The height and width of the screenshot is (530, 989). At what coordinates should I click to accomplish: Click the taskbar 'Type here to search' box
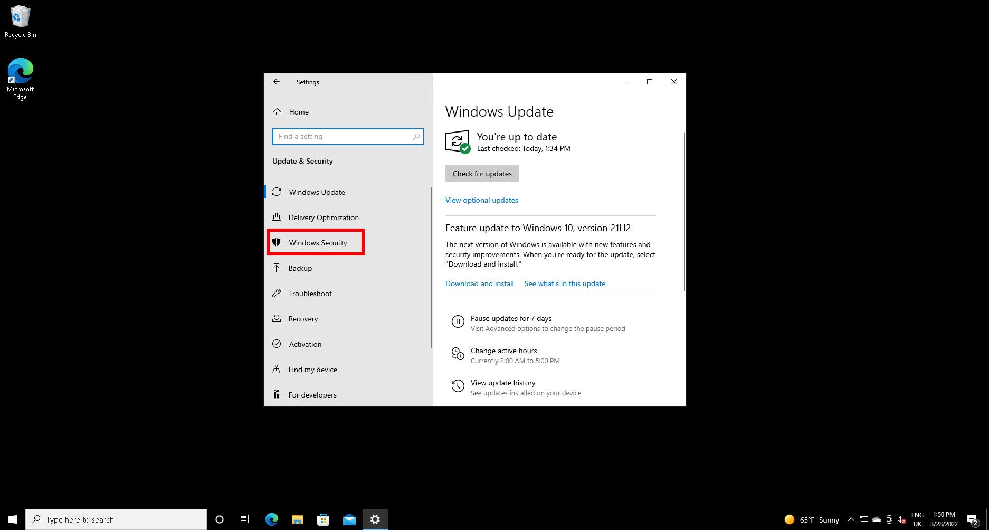pyautogui.click(x=116, y=519)
